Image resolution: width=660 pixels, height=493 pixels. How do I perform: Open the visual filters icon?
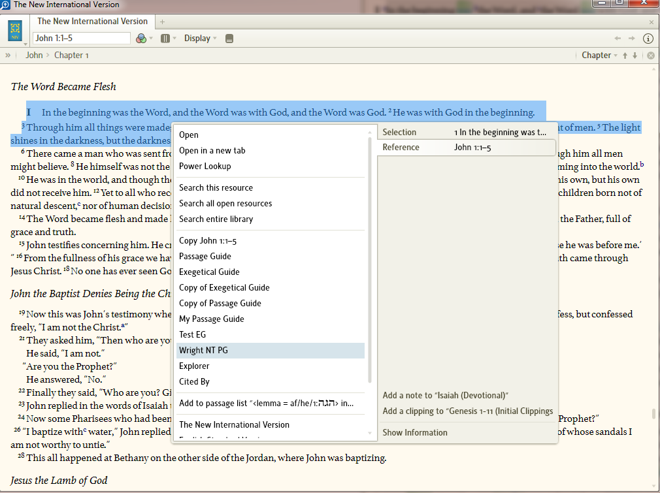[x=141, y=39]
